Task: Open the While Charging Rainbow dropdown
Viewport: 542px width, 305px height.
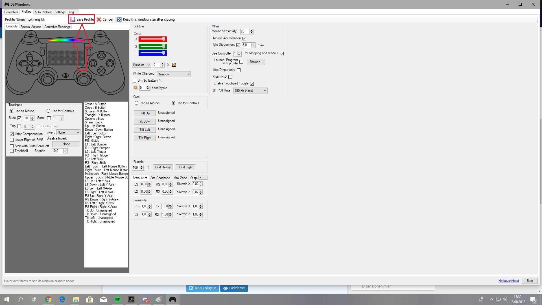Action: (174, 74)
